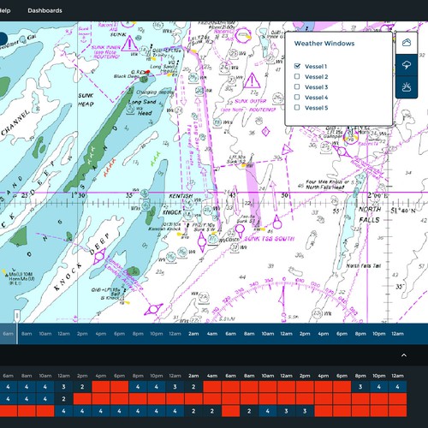This screenshot has height=428, width=428.
Task: Uncheck the Vessel 1 checkbox
Action: [x=297, y=66]
